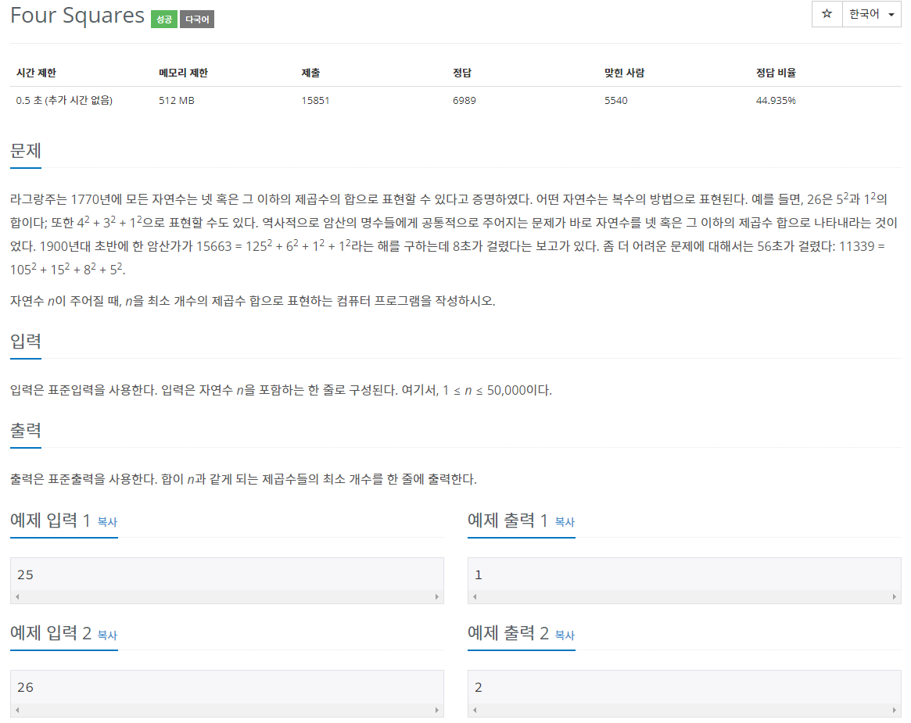Click horizontal scrollbar track of 예제 출력 1
Screen dimensions: 911x723
pyautogui.click(x=684, y=597)
